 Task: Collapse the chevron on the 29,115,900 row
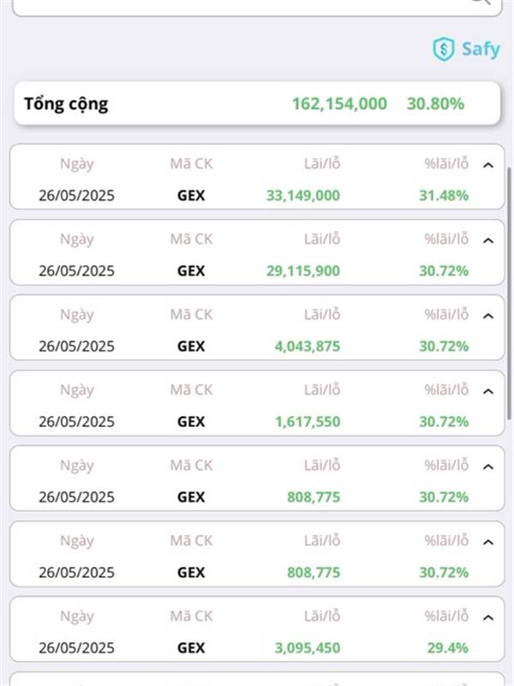pyautogui.click(x=488, y=240)
